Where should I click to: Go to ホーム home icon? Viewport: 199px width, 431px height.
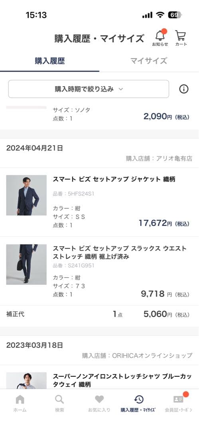coord(20,403)
